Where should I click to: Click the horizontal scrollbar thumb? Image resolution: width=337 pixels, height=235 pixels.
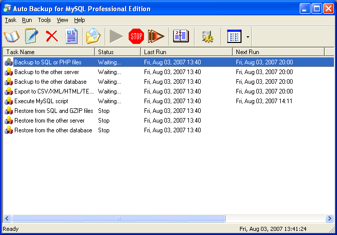(118, 219)
